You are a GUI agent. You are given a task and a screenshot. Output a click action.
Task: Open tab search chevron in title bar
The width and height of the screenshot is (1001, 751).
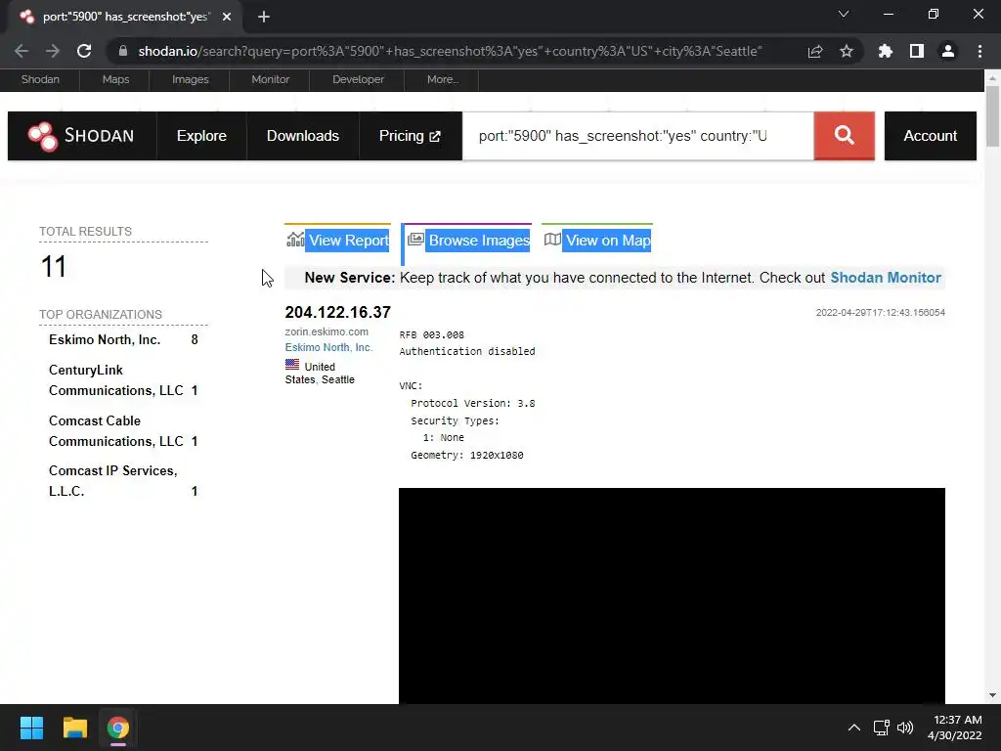tap(844, 14)
